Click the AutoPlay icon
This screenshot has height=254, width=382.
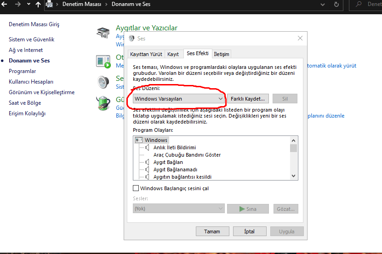103,62
